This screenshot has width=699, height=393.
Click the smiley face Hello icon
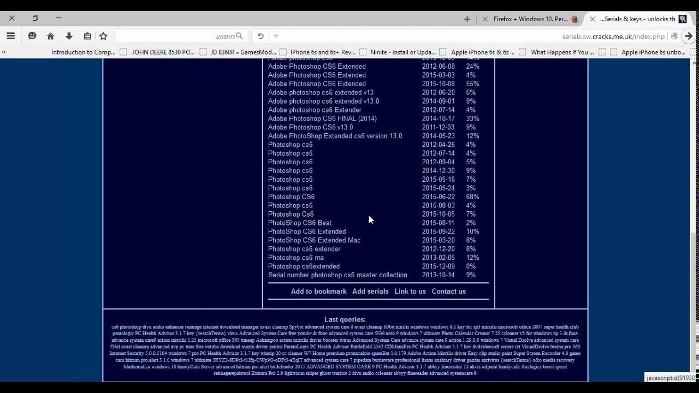coord(32,36)
